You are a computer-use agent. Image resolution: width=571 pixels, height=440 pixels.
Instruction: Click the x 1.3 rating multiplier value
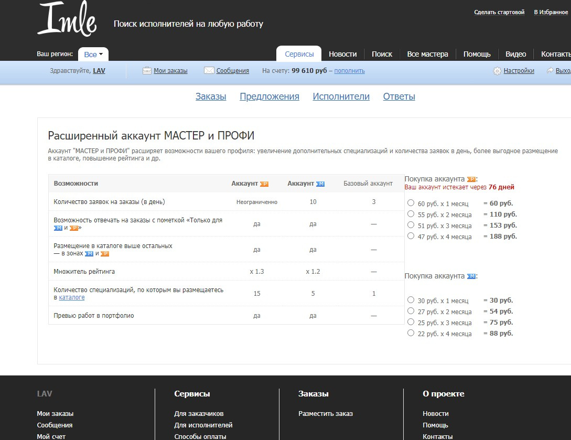257,272
